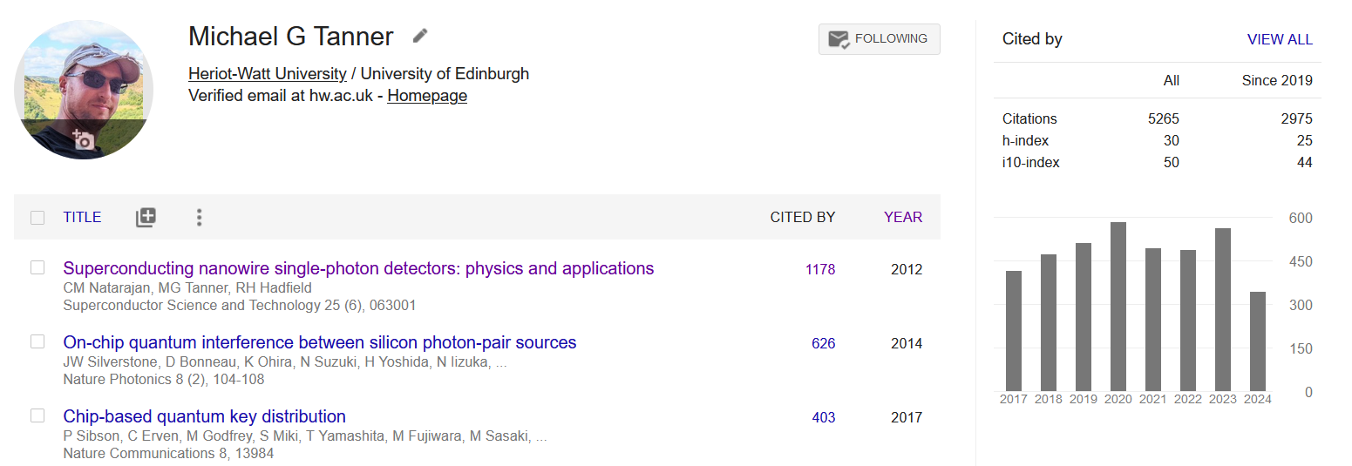Screen dimensions: 1352x466
Task: Click Superconductor Science and Technology journal text
Action: (x=240, y=306)
